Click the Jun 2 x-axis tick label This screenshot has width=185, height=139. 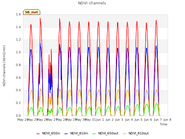(x=110, y=120)
